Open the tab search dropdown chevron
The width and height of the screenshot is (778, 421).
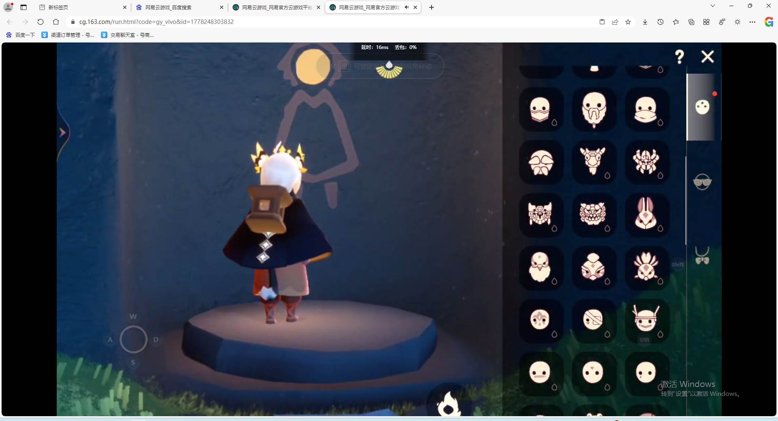coord(713,6)
